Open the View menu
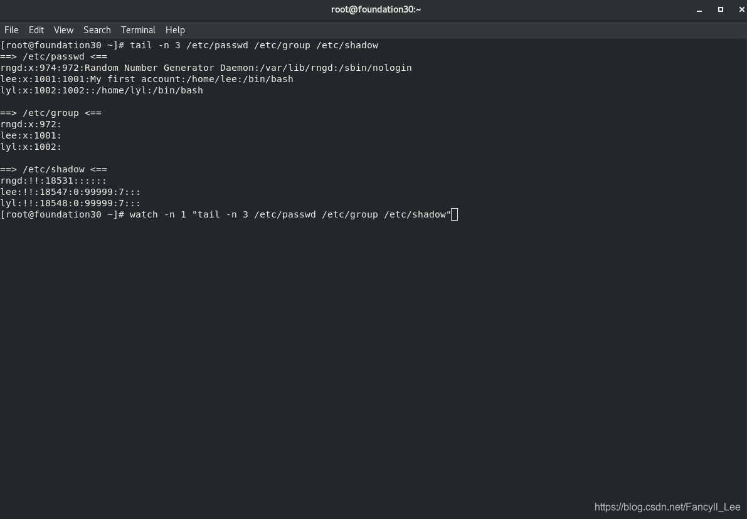 (x=63, y=30)
